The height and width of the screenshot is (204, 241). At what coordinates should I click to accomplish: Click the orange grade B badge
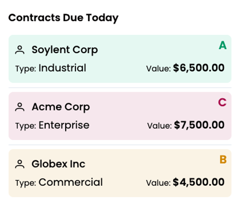223,159
